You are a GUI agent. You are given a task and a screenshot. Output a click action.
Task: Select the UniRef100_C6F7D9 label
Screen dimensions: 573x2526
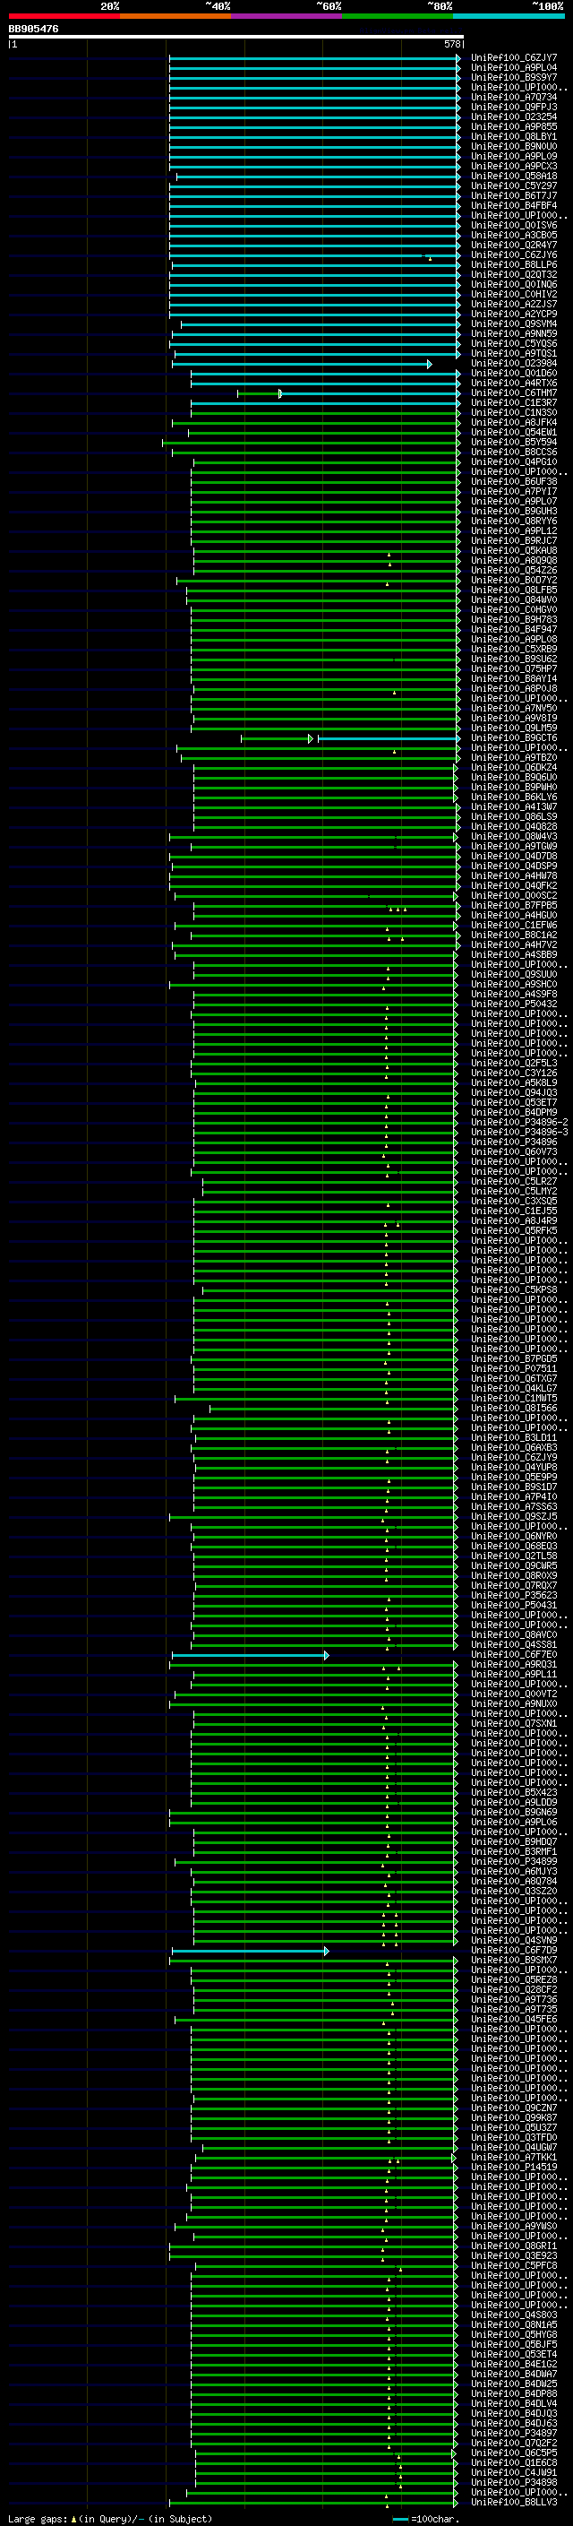coord(514,1951)
